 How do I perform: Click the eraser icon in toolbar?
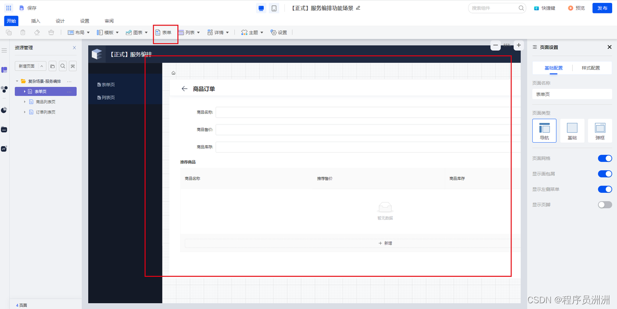coord(37,32)
